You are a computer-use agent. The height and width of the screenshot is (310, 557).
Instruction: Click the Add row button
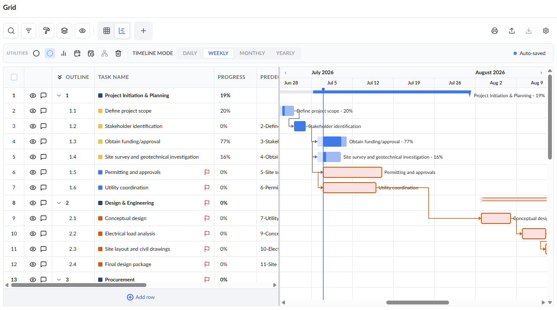click(141, 297)
